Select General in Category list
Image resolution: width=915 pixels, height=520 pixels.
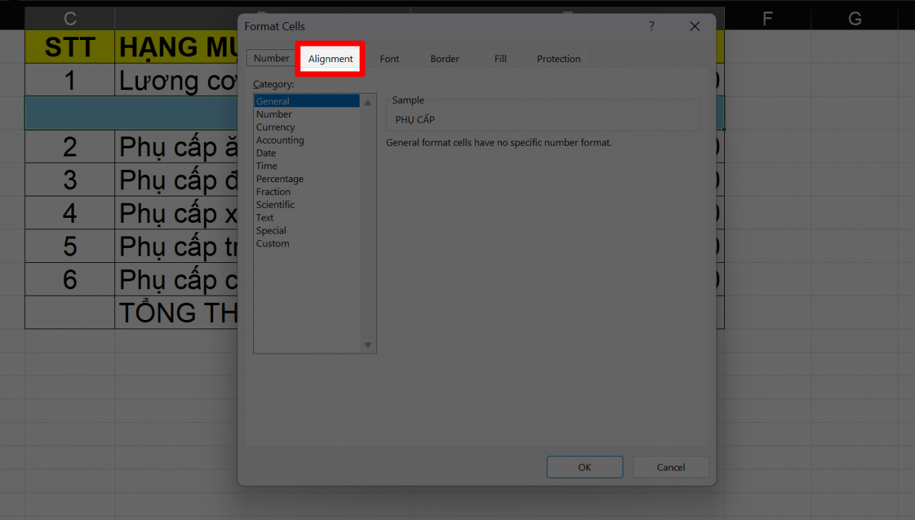point(307,101)
